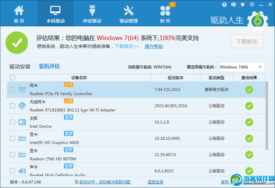Click 重要 tag on 声卡 row

pos(68,166)
